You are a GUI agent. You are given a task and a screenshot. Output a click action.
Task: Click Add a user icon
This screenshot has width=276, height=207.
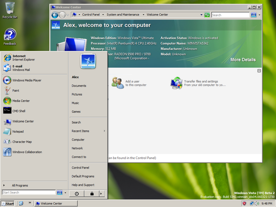point(118,83)
